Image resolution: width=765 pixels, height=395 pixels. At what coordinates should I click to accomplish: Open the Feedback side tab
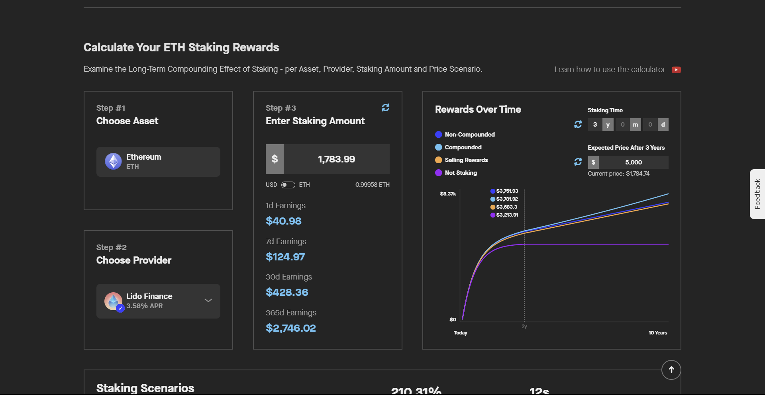[x=757, y=194]
